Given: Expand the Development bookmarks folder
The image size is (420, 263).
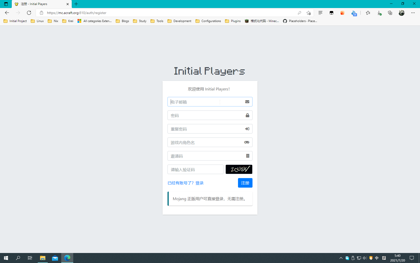Looking at the screenshot, I should (179, 21).
